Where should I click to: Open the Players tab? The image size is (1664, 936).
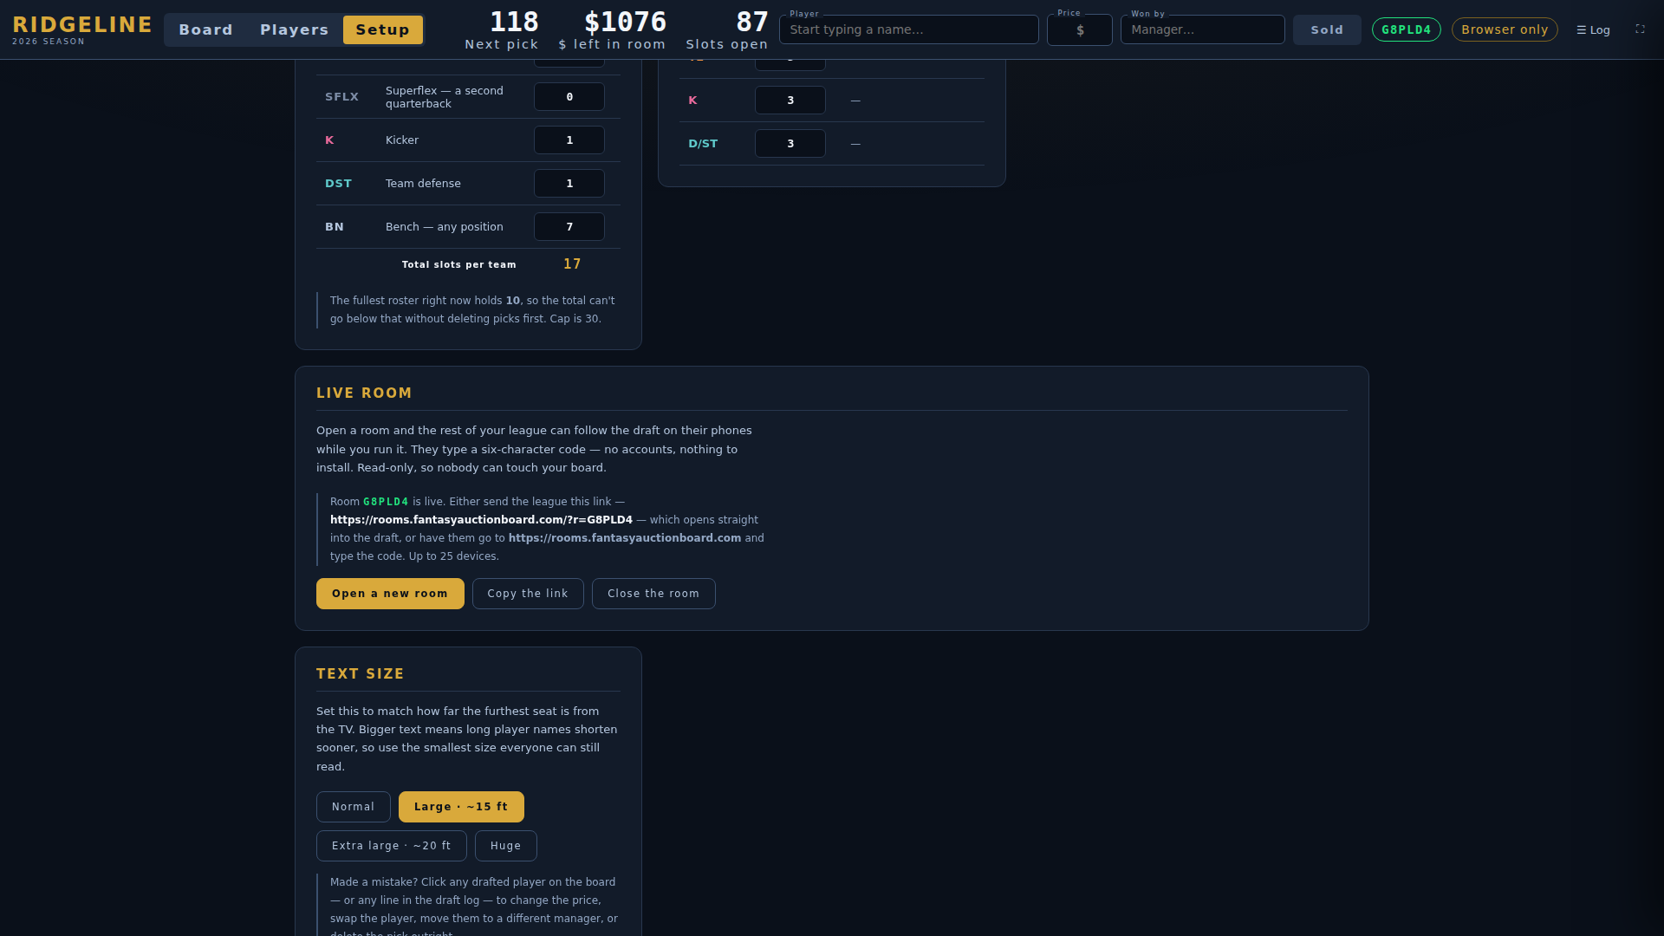click(x=295, y=29)
